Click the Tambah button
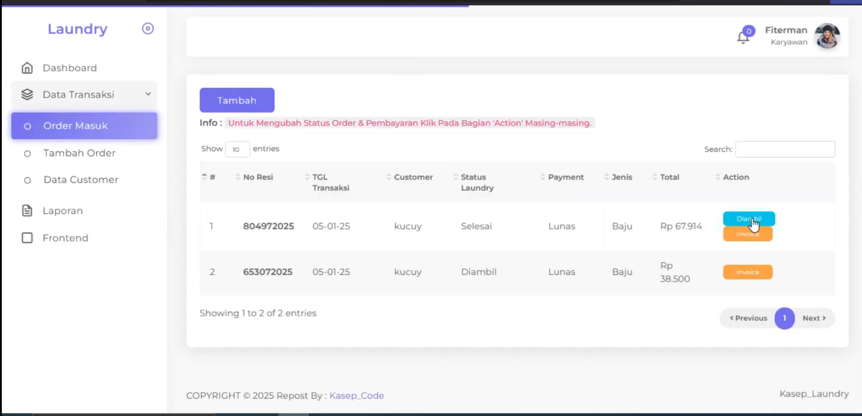This screenshot has width=862, height=416. pos(237,100)
